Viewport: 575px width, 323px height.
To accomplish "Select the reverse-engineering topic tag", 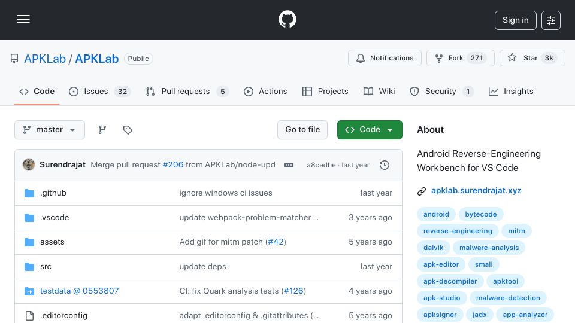I will tap(458, 231).
